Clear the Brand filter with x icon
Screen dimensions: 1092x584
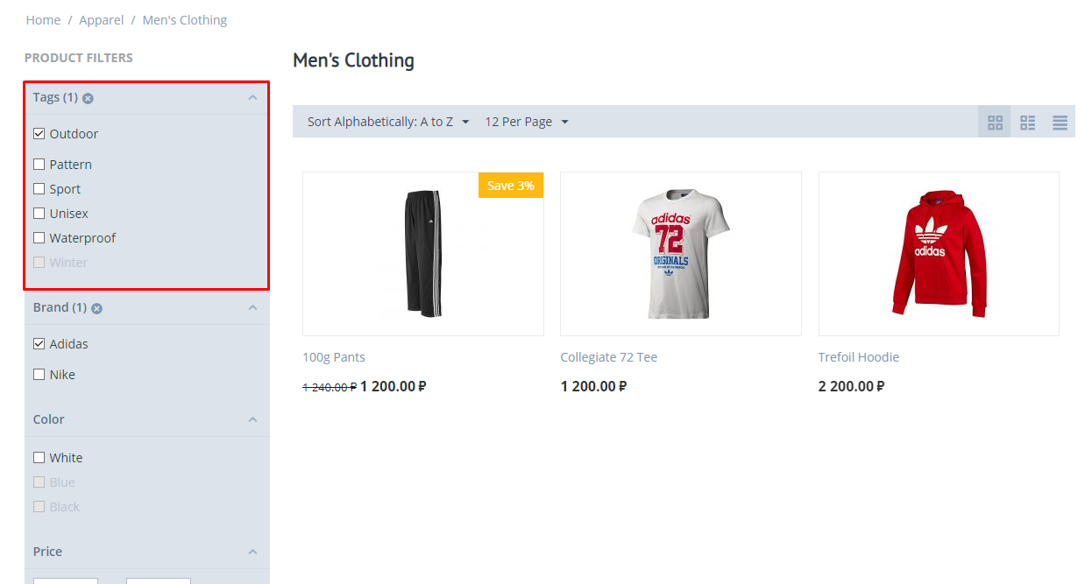tap(96, 308)
